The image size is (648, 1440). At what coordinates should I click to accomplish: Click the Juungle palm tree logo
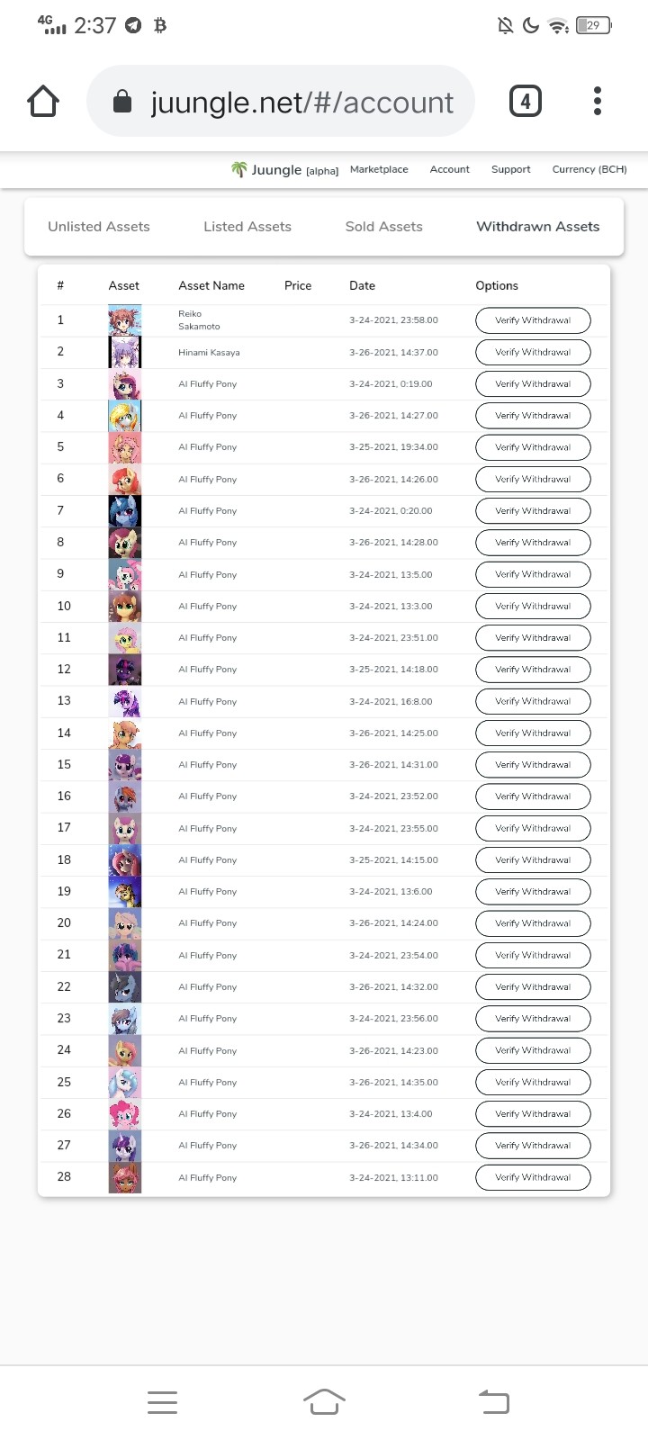click(238, 169)
